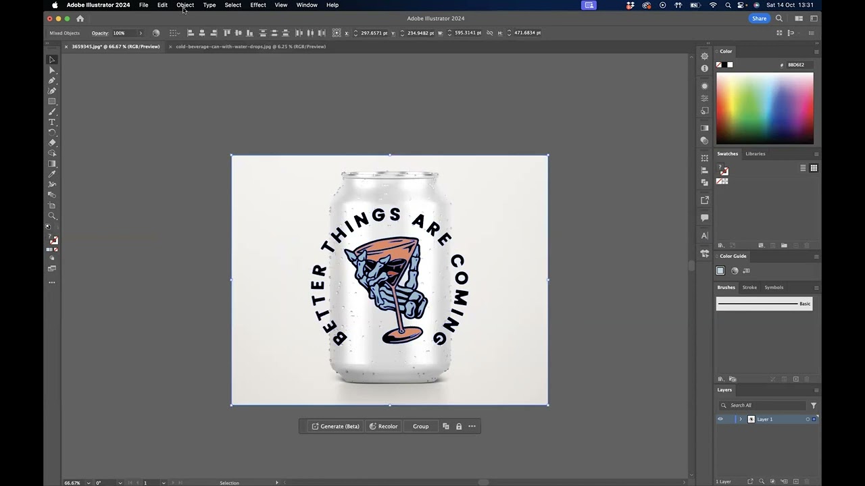Viewport: 865px width, 486px height.
Task: Toggle constrain width and height link
Action: [x=490, y=32]
